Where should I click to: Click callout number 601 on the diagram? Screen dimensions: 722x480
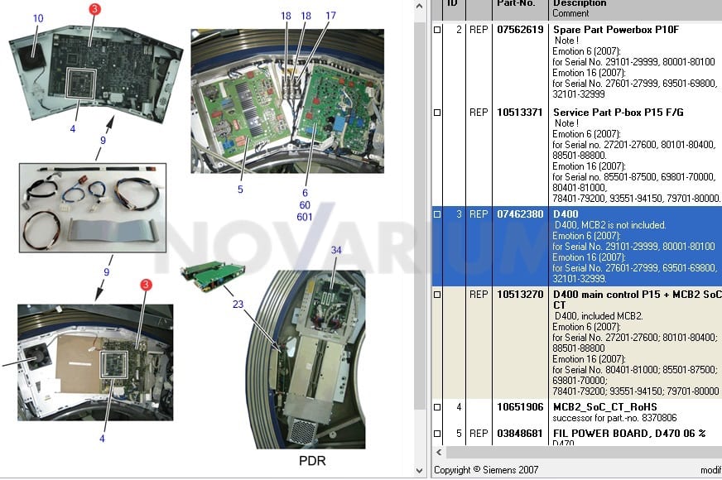point(305,217)
